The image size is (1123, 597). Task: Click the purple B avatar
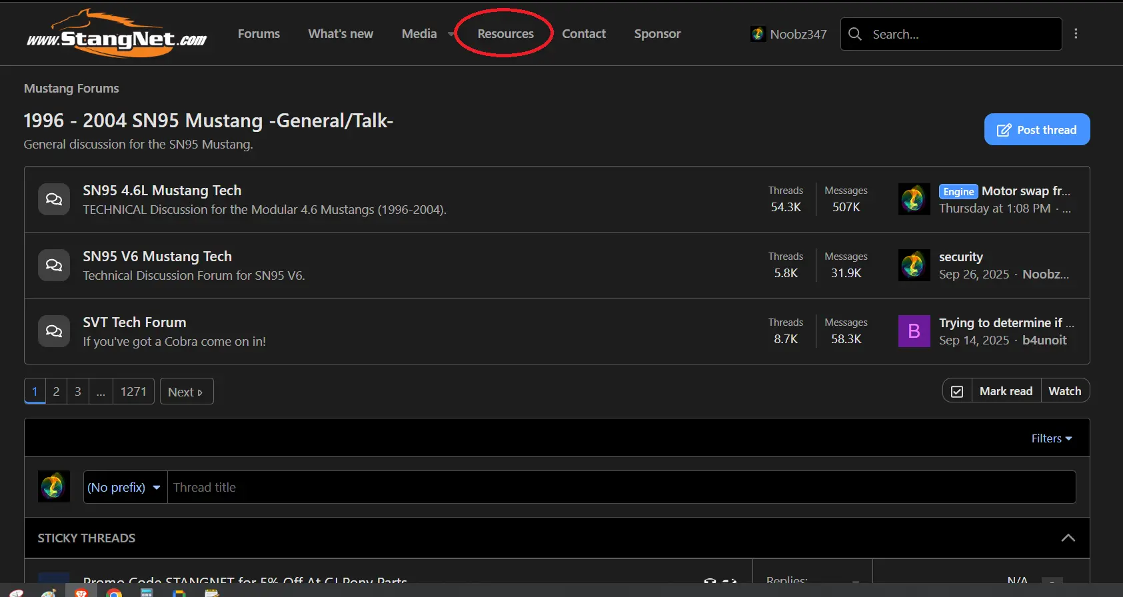(x=914, y=331)
